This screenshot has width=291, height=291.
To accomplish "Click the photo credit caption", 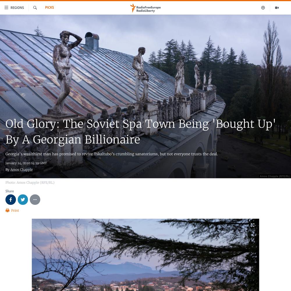I will tap(30, 182).
